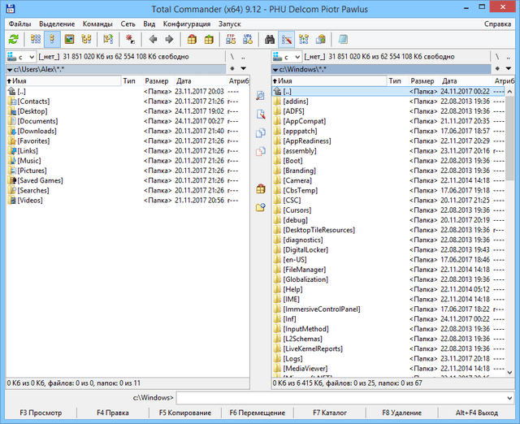Open the Конфигурация menu
520x424 pixels.
click(186, 24)
